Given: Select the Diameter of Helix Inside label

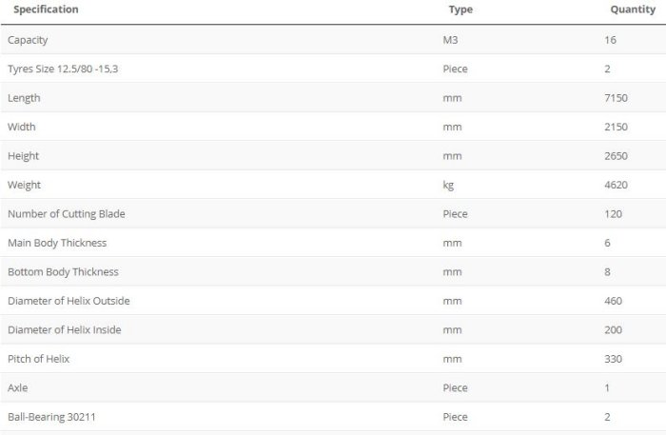Looking at the screenshot, I should [x=65, y=329].
